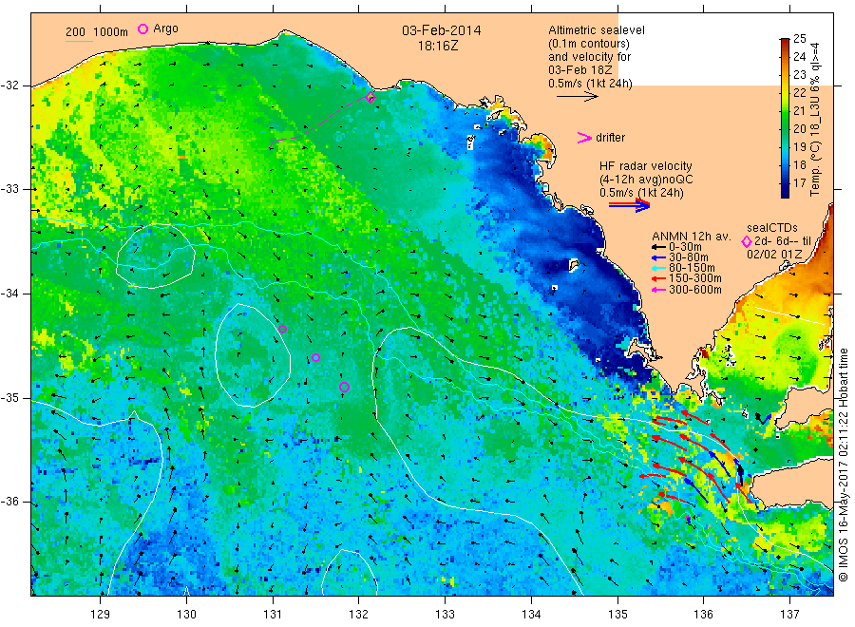Click the longitude axis label 135

pos(617,615)
